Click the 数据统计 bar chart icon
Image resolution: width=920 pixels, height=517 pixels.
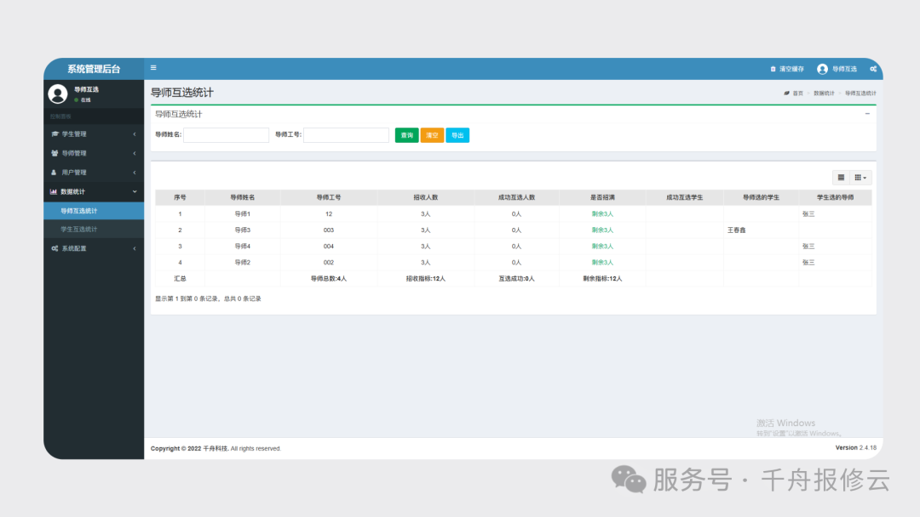(x=54, y=192)
